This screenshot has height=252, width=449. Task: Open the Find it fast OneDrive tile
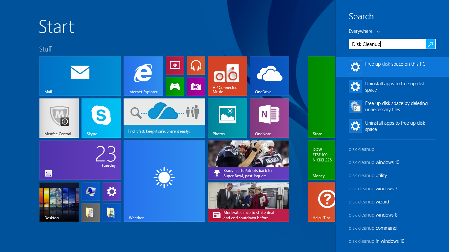pyautogui.click(x=164, y=118)
